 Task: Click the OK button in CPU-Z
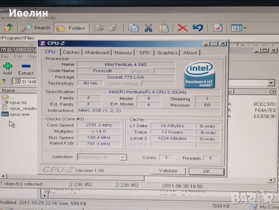(206, 171)
